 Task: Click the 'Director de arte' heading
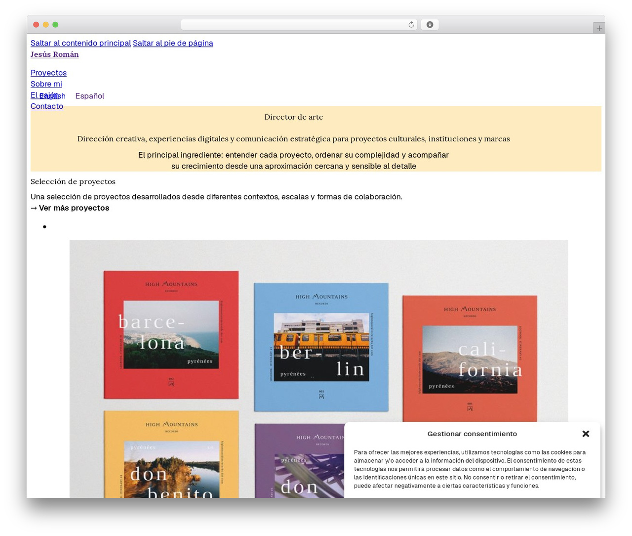(x=293, y=117)
